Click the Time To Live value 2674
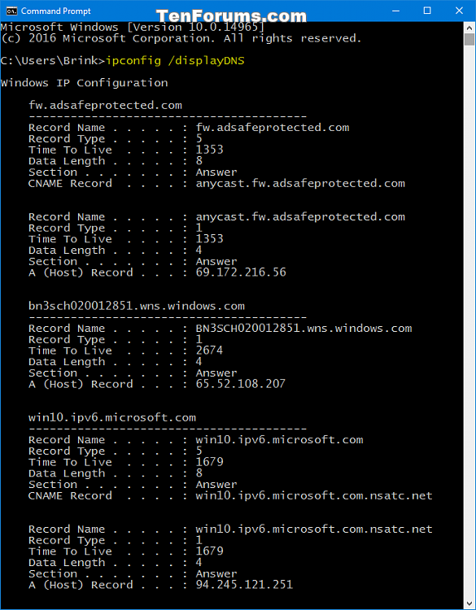Screen dimensions: 476x610 209,351
